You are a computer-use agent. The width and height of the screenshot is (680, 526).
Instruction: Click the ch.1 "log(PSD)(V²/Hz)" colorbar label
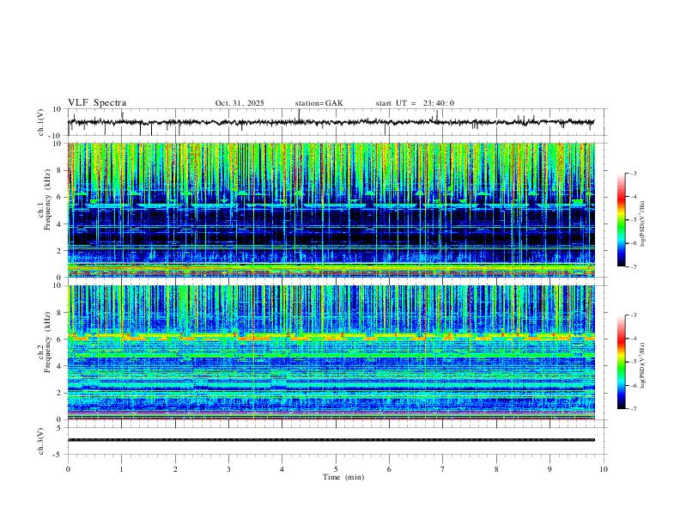pyautogui.click(x=643, y=223)
